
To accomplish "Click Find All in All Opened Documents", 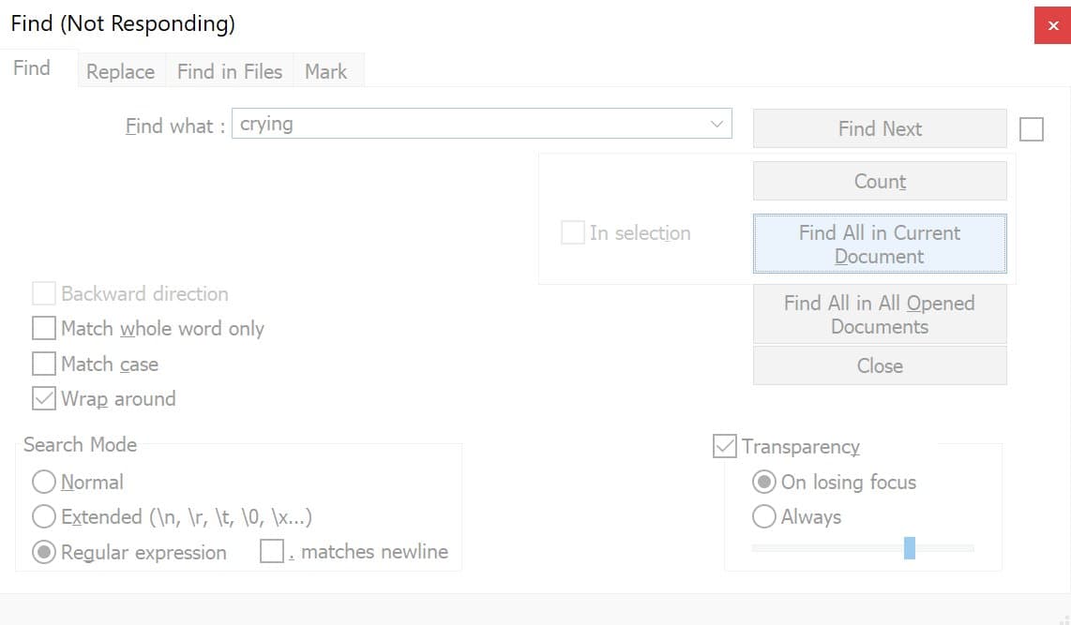I will [x=880, y=315].
